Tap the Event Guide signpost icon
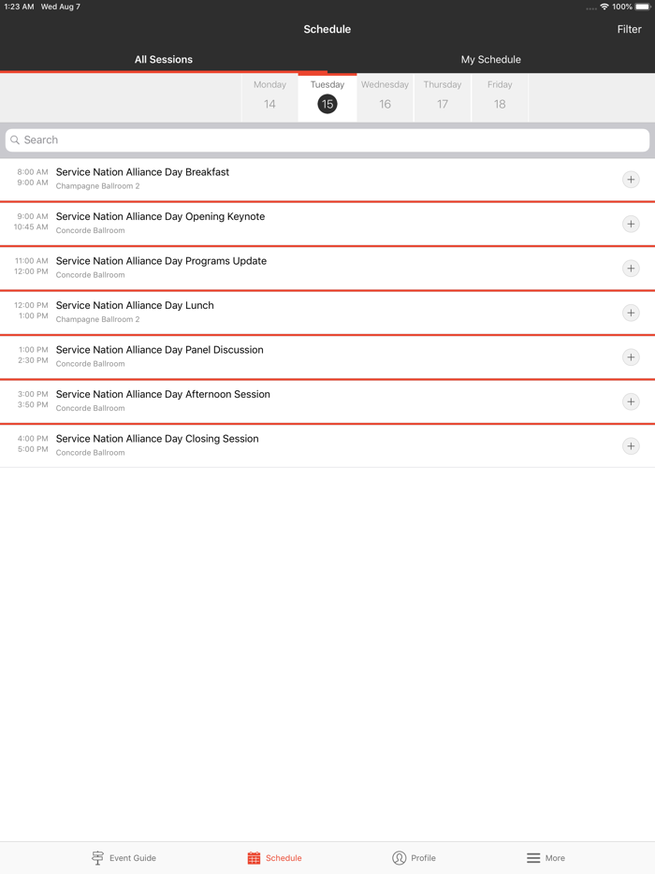This screenshot has width=655, height=874. point(97,858)
